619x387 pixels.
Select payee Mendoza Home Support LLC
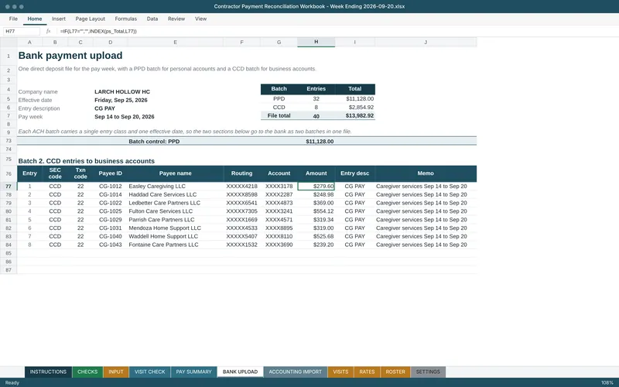[176, 228]
